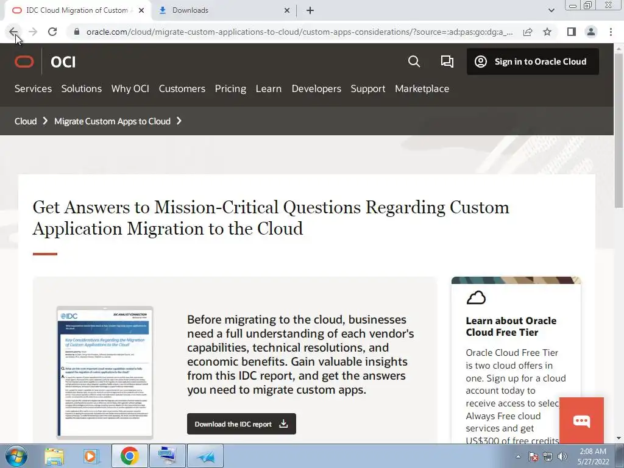Open the Learn menu
Screen dimensions: 624x468
click(x=269, y=89)
